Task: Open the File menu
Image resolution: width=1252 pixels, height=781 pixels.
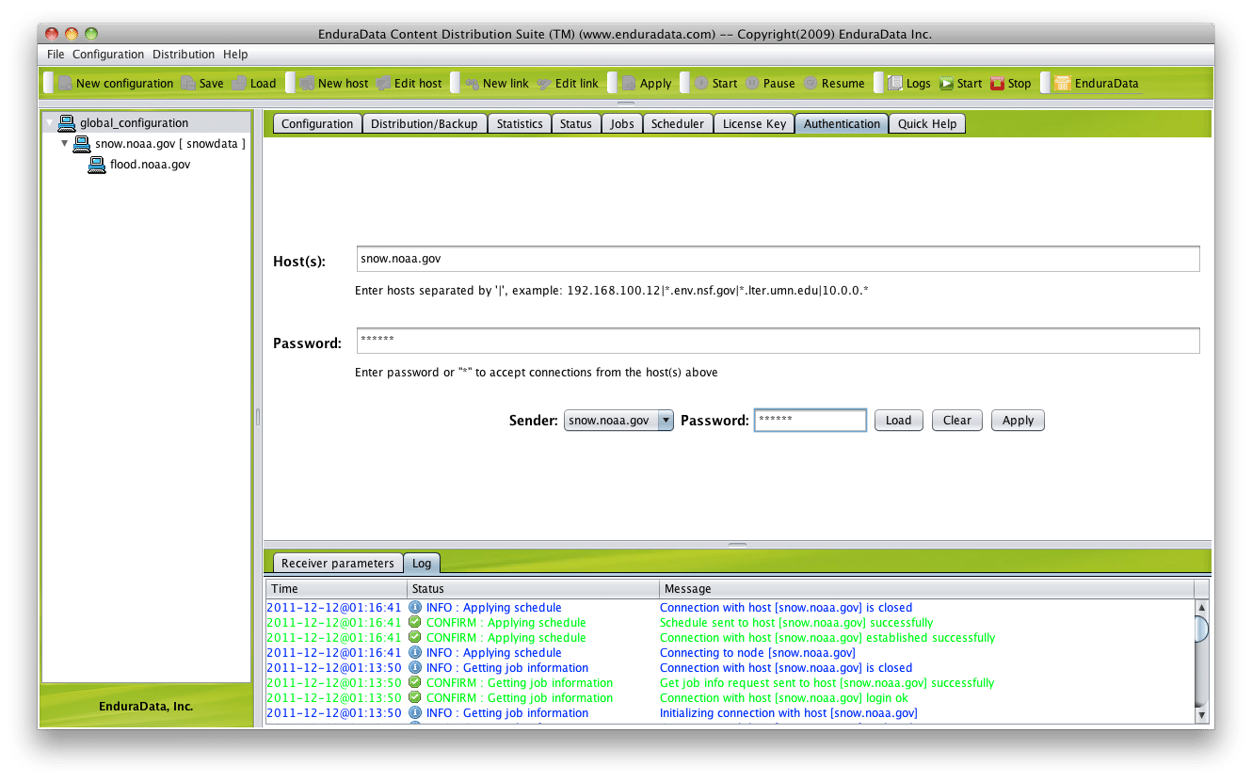Action: point(56,55)
